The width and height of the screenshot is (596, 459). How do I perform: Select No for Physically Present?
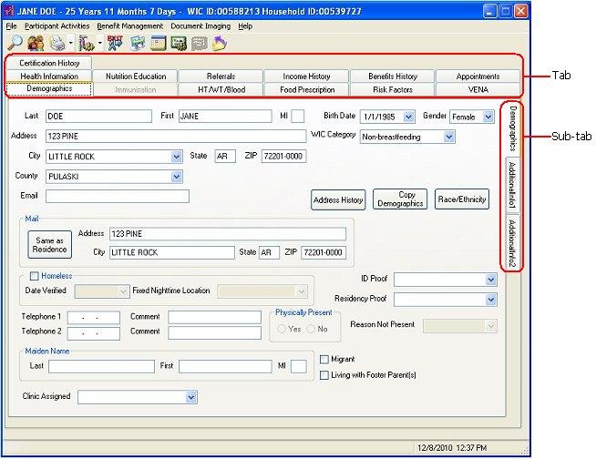click(x=311, y=329)
